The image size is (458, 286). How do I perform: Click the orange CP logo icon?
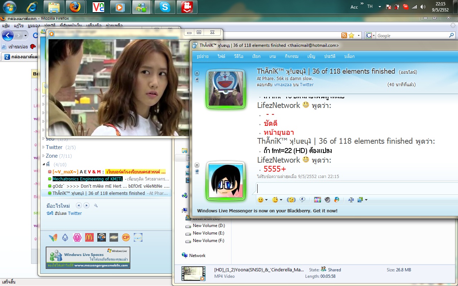pos(126,237)
